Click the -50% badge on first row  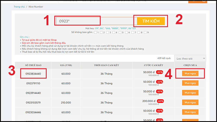(159, 72)
